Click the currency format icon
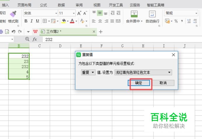 pos(167,21)
